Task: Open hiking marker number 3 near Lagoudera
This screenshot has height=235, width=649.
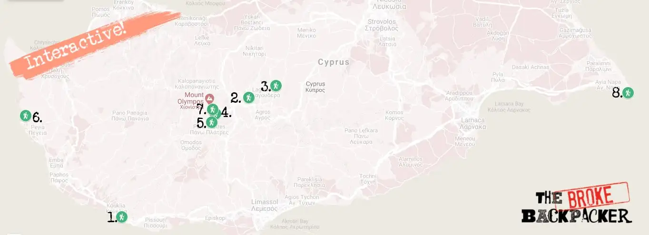Action: pos(276,86)
